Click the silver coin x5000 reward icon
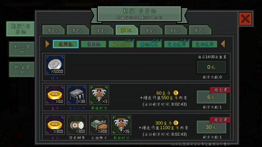Image resolution: width=262 pixels, height=147 pixels. 55,65
